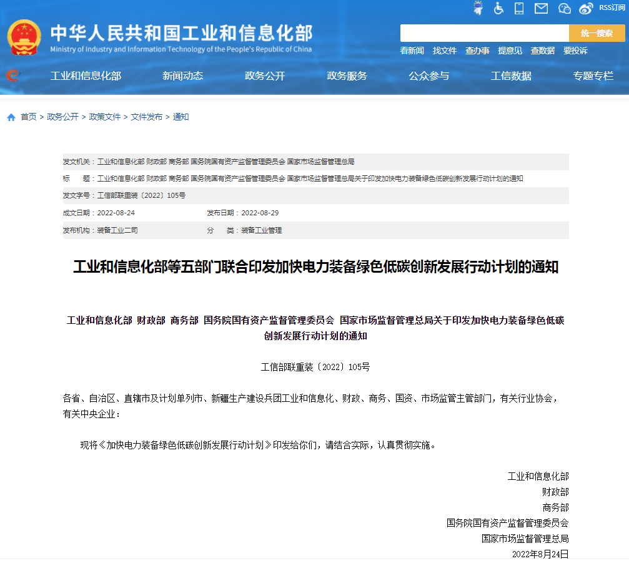
Task: Open the 政务服务 nav menu
Action: (x=347, y=76)
